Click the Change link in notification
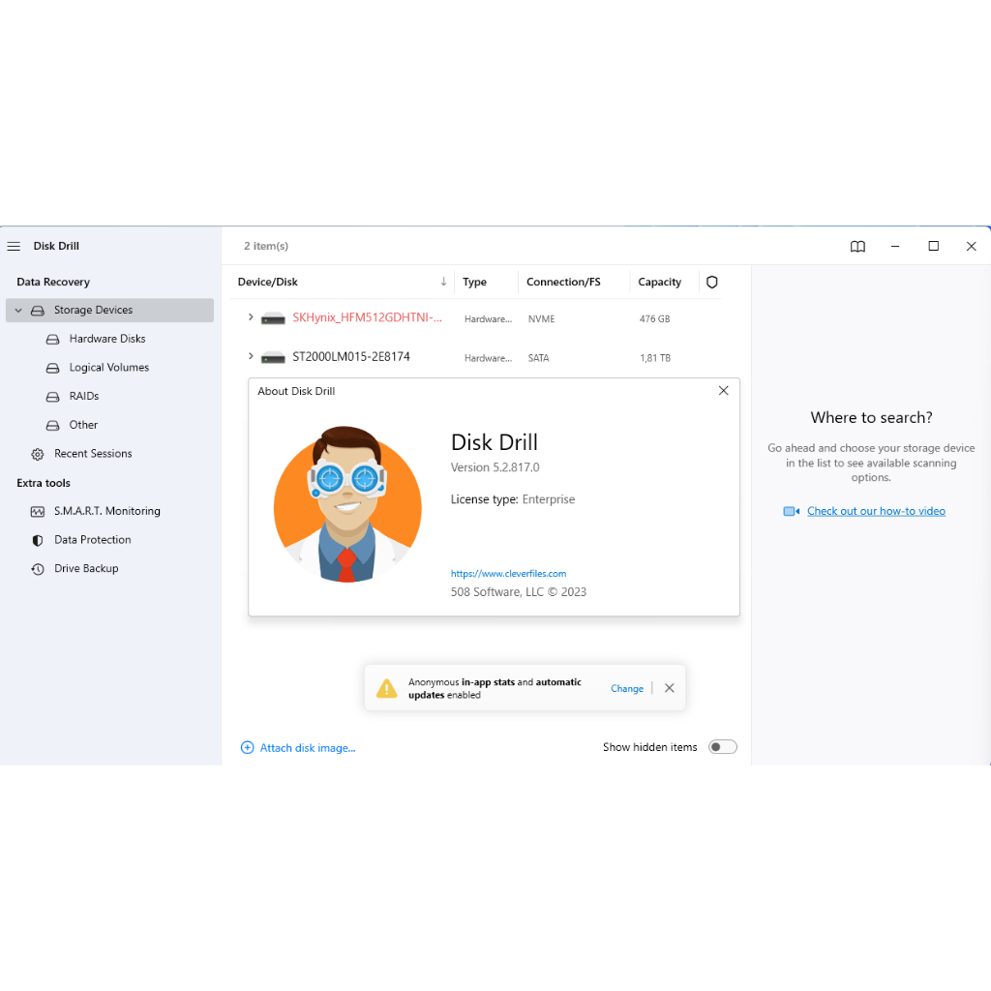 point(627,689)
